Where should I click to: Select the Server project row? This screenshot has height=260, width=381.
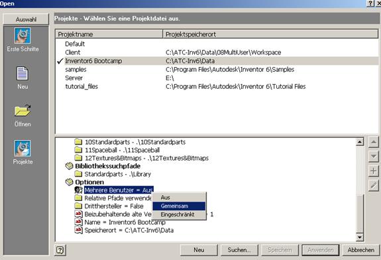pos(217,78)
